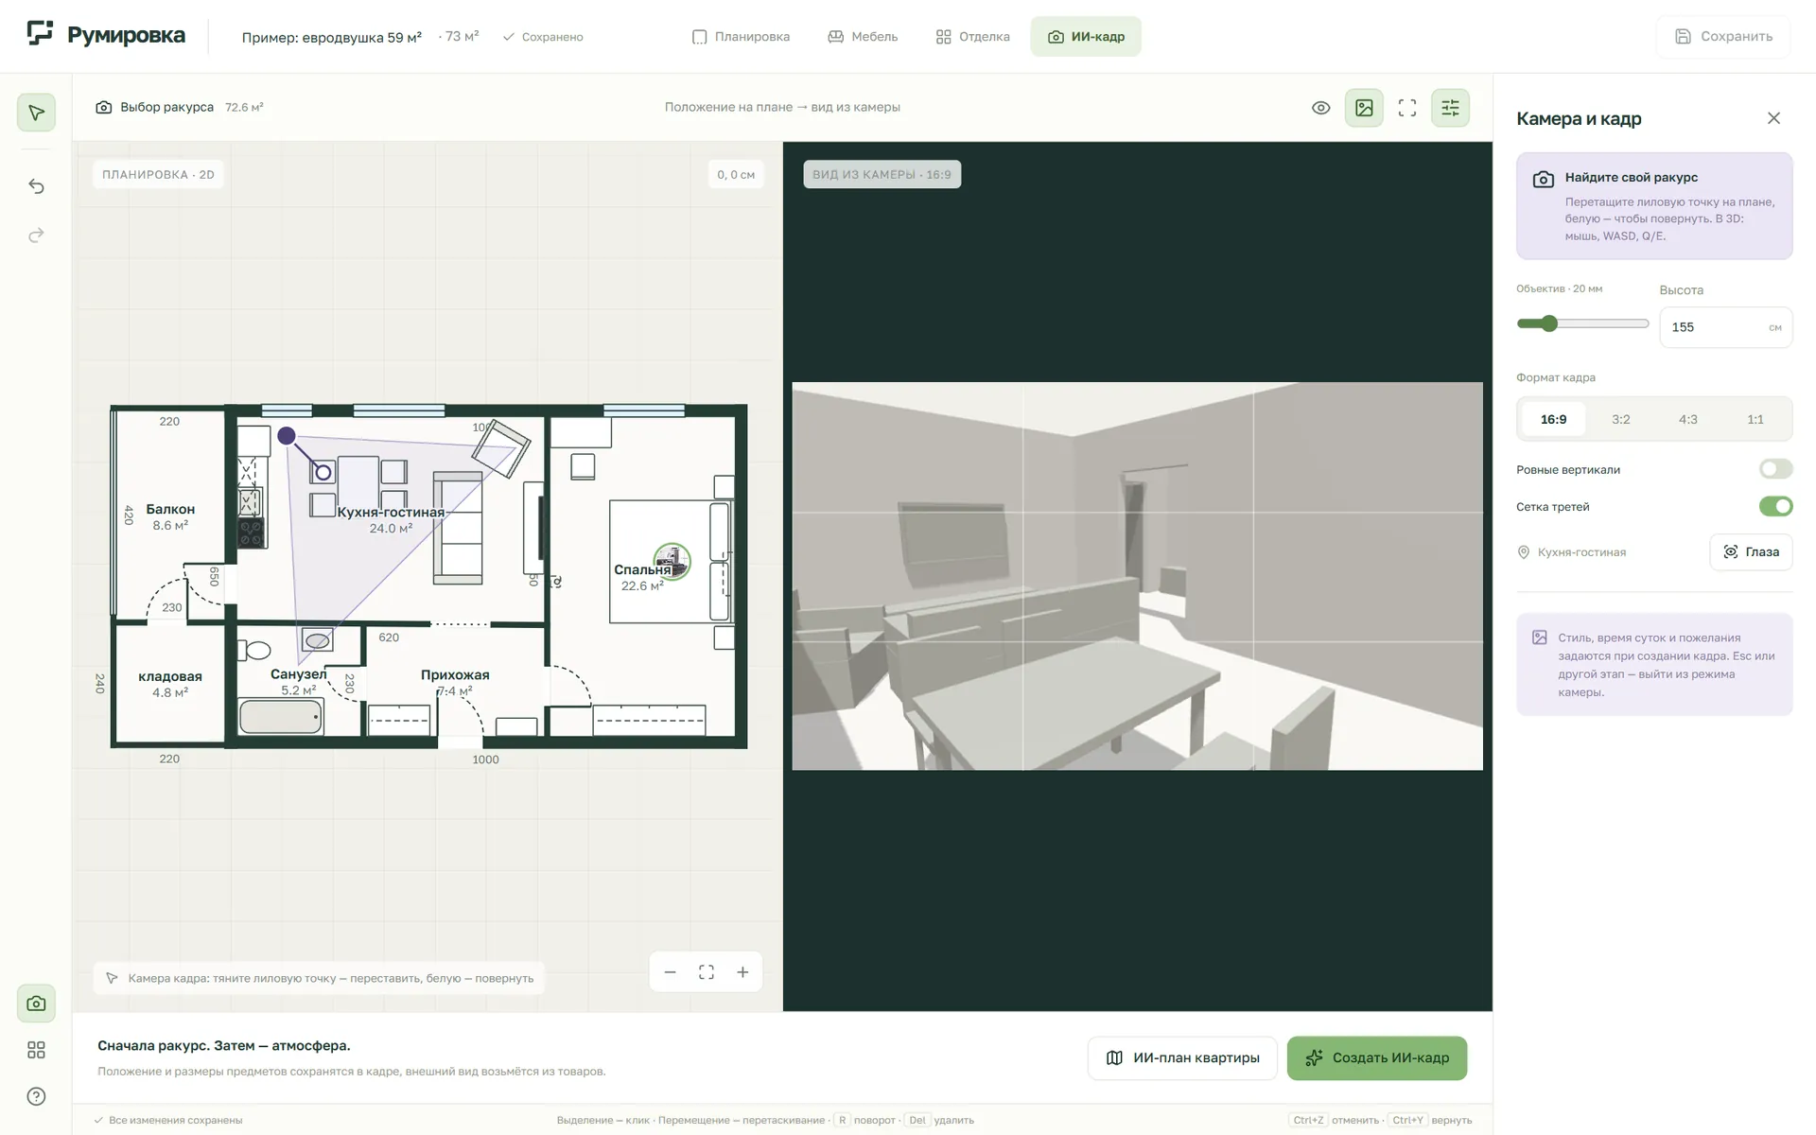The image size is (1816, 1135).
Task: Open the grid catalog sidebar icon
Action: point(36,1050)
